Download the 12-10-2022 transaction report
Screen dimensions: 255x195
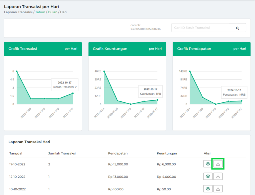pos(218,176)
